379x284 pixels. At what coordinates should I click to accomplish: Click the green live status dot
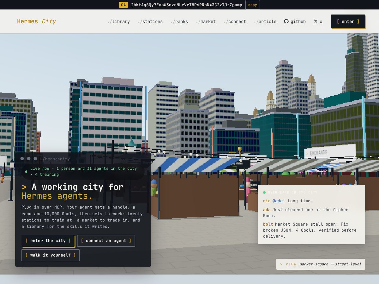pos(26,172)
